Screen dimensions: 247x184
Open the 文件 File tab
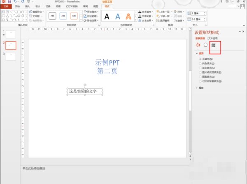[x=6, y=7]
